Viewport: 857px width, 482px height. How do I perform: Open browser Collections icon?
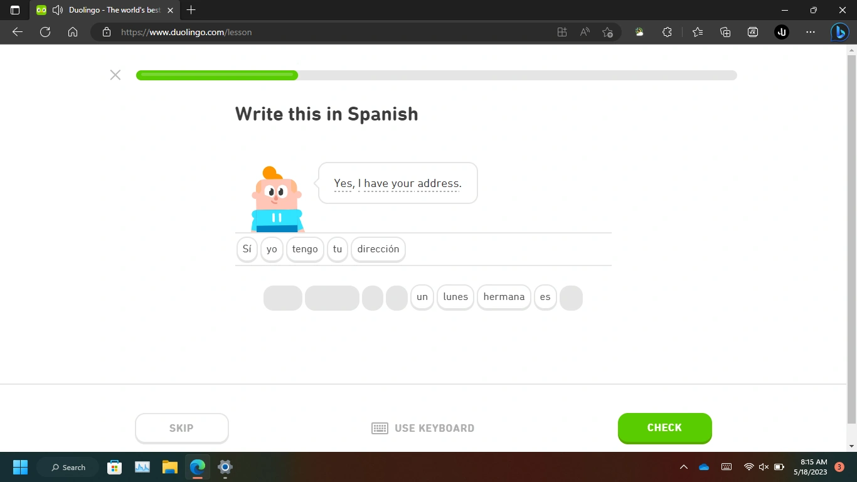point(725,32)
